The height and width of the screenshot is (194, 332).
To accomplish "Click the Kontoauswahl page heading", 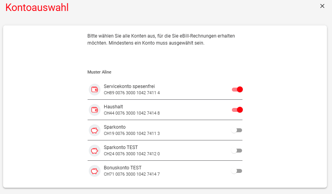I will pos(37,7).
